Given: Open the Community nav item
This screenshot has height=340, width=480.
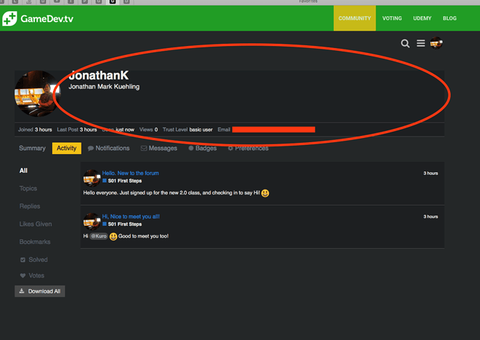Looking at the screenshot, I should [x=355, y=18].
